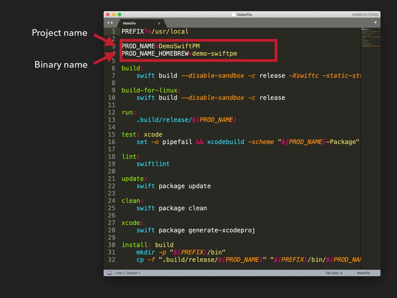Viewport: 397px width, 298px height.
Task: Open the Tab Size: 4 setting
Action: tap(334, 273)
